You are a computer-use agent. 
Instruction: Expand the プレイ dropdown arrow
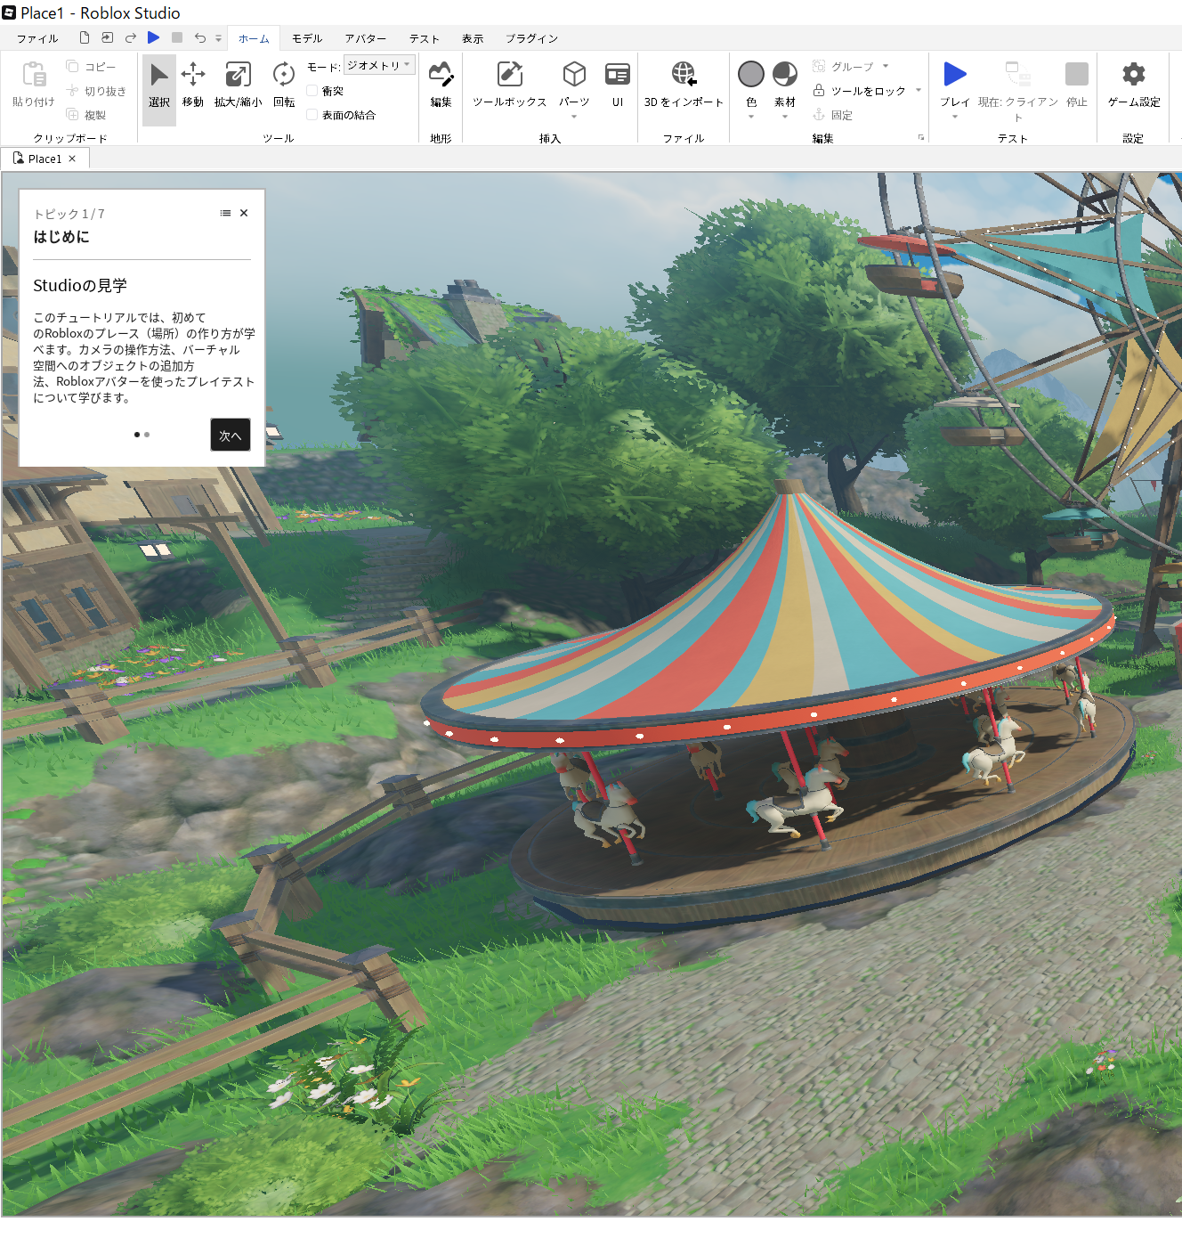(x=954, y=117)
